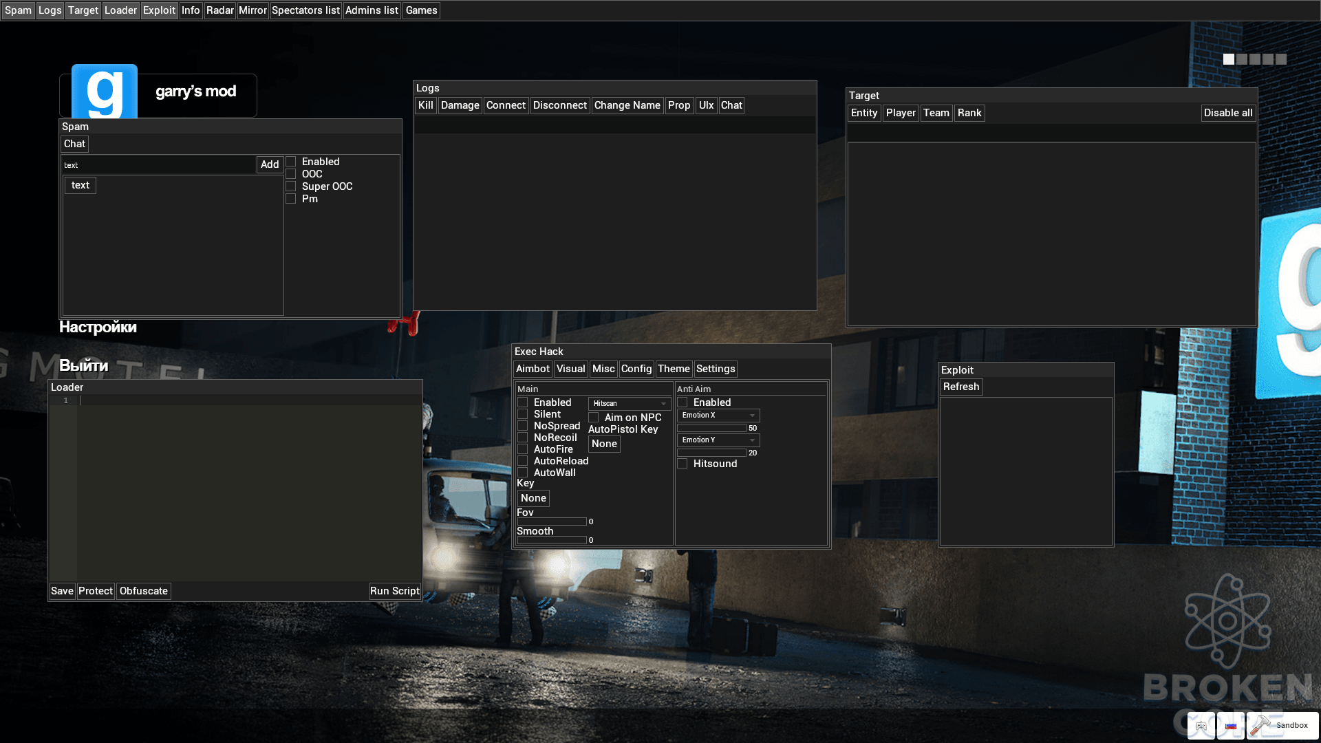Switch to the Disconnect tab in Logs
This screenshot has height=743, width=1321.
pyautogui.click(x=560, y=105)
